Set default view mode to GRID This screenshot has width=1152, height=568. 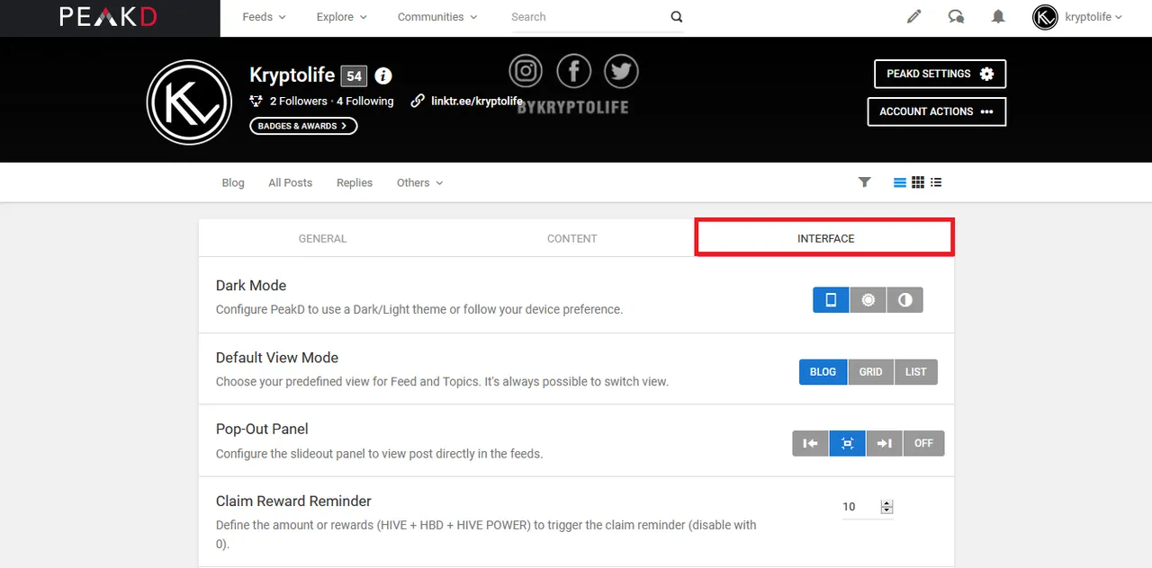(870, 372)
